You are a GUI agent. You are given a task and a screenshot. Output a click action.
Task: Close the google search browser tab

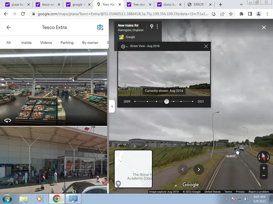click(89, 5)
